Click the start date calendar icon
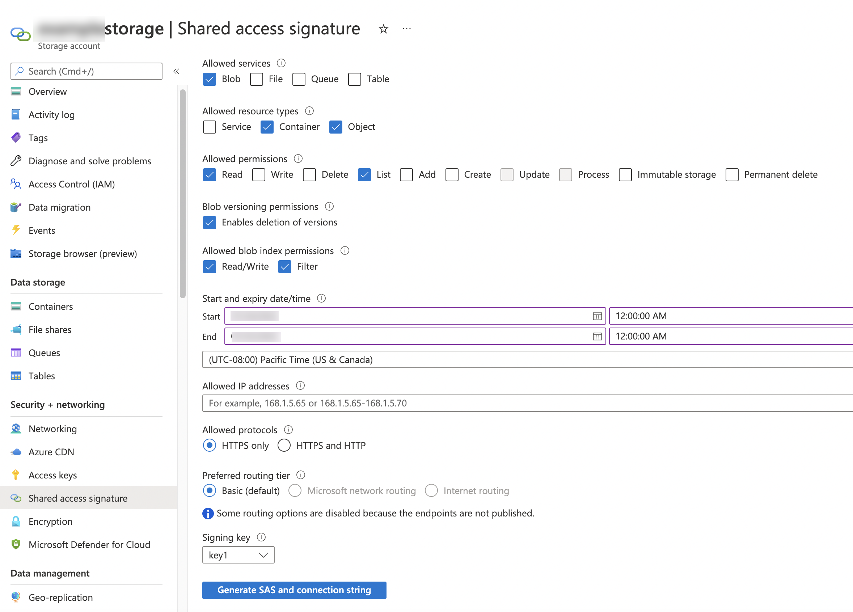The width and height of the screenshot is (853, 612). point(597,316)
